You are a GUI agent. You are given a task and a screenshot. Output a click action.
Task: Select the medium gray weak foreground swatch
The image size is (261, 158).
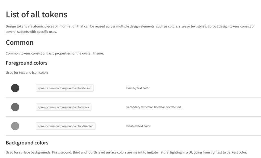coord(15,107)
